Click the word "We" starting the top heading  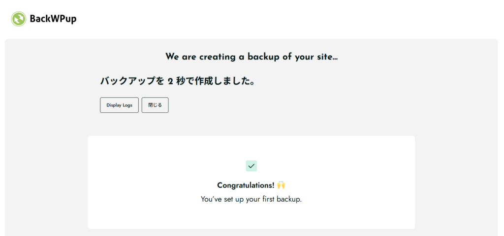[172, 57]
